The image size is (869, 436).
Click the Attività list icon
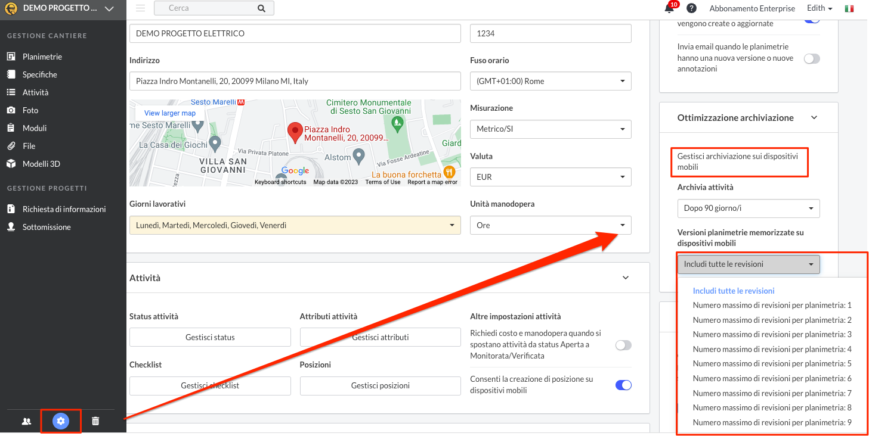(x=11, y=92)
